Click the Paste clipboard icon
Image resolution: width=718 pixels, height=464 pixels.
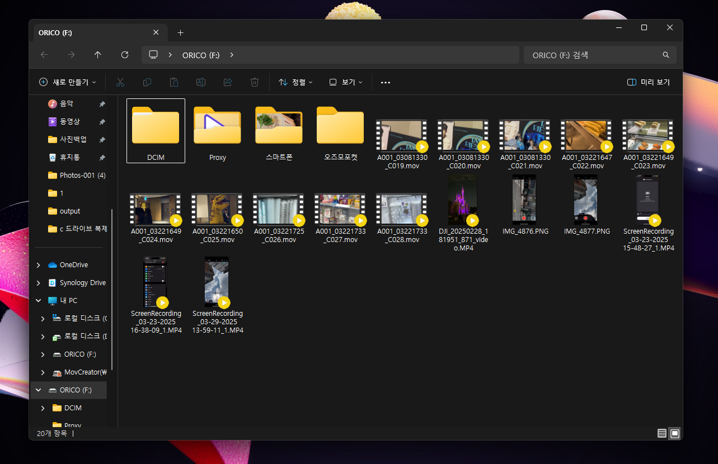click(174, 82)
